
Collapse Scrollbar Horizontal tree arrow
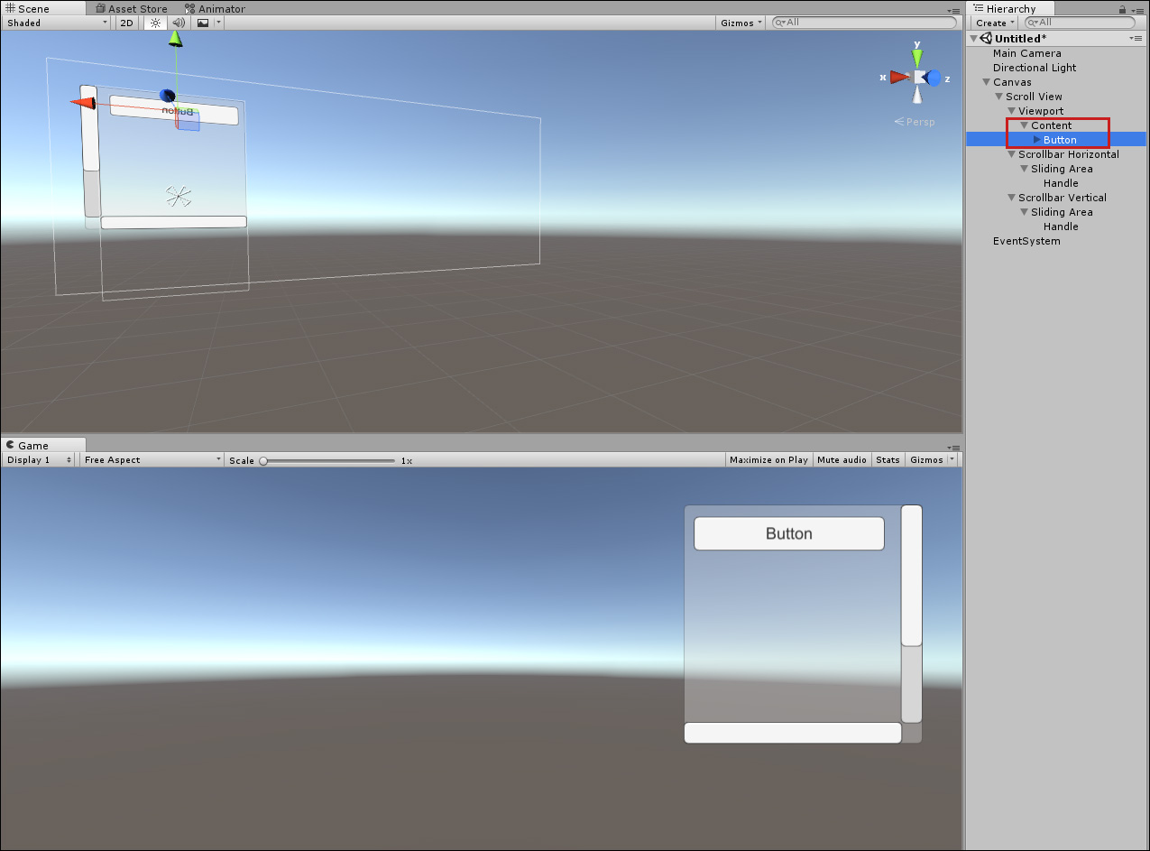1012,154
